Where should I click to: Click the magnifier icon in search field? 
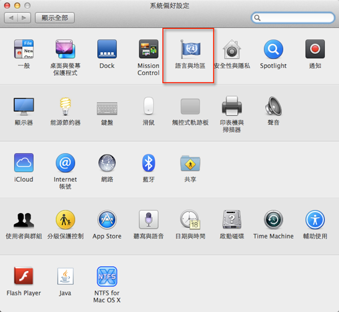click(257, 18)
